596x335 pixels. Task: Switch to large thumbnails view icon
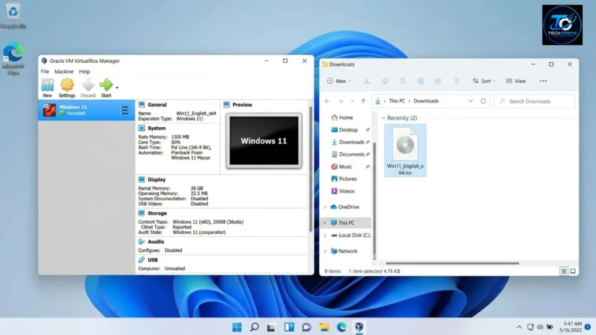tap(573, 271)
